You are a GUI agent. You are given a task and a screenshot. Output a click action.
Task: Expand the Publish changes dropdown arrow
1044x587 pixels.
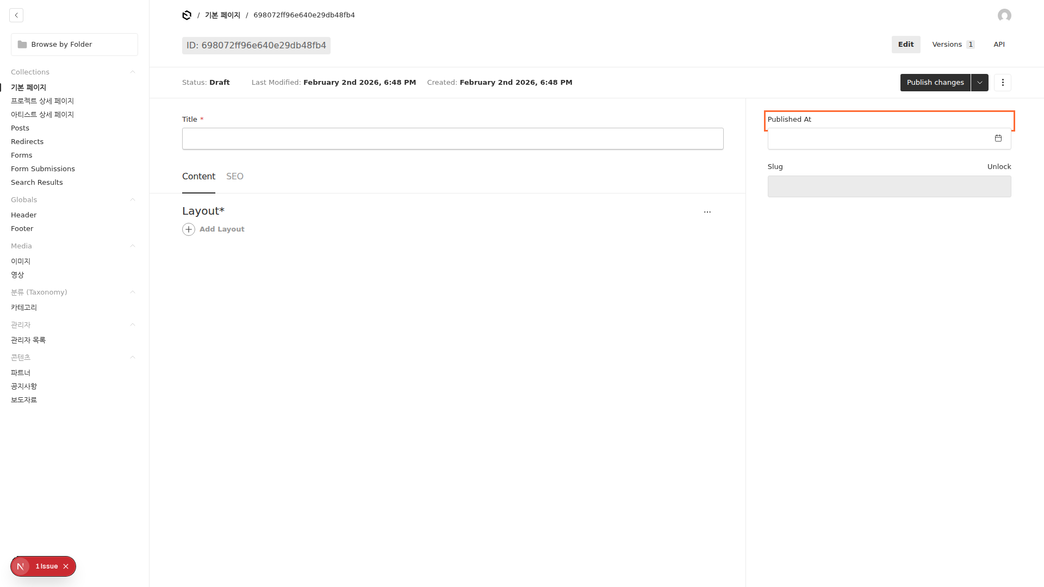(x=979, y=83)
